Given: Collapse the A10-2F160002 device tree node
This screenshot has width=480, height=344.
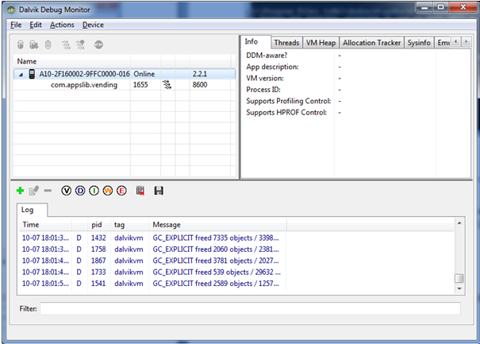Looking at the screenshot, I should click(21, 75).
